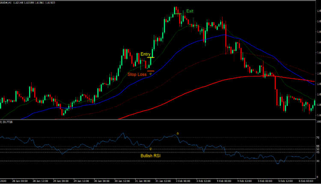
Task: Click the RSI 30 level label
Action: (318, 161)
